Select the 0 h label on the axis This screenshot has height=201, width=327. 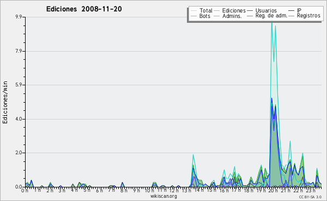[x=25, y=190]
